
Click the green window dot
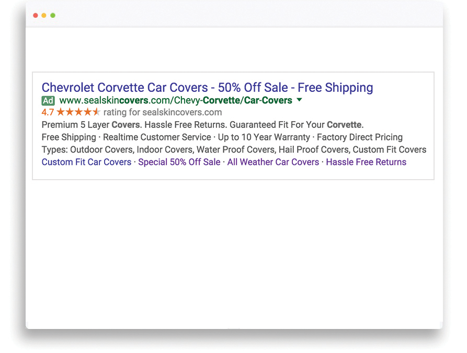[52, 15]
